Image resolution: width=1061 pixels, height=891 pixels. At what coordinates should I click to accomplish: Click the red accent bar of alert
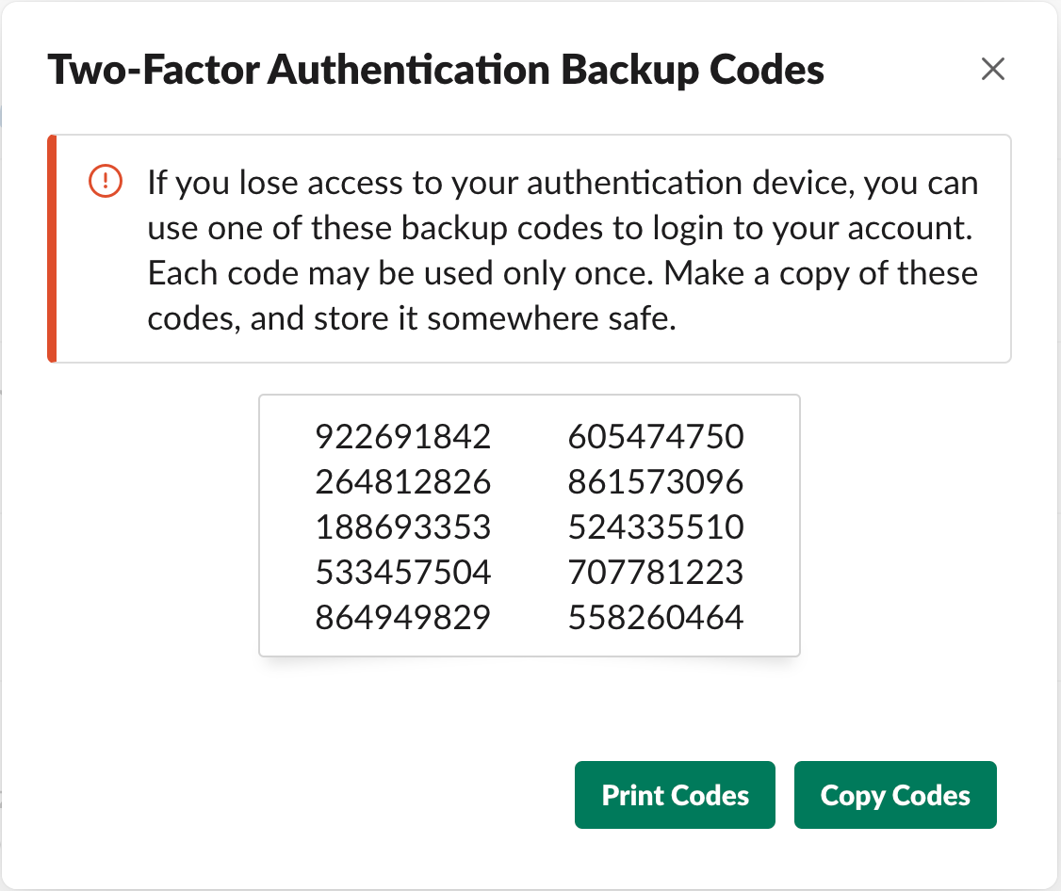coord(52,249)
